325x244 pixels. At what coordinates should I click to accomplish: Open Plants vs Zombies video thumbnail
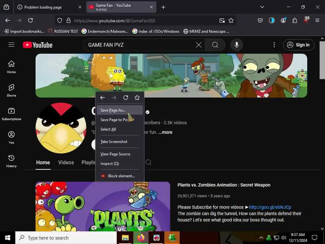click(x=103, y=207)
